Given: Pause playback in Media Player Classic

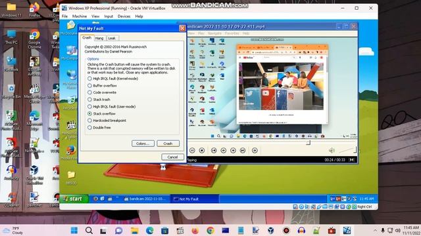Looking at the screenshot, I should [x=192, y=151].
